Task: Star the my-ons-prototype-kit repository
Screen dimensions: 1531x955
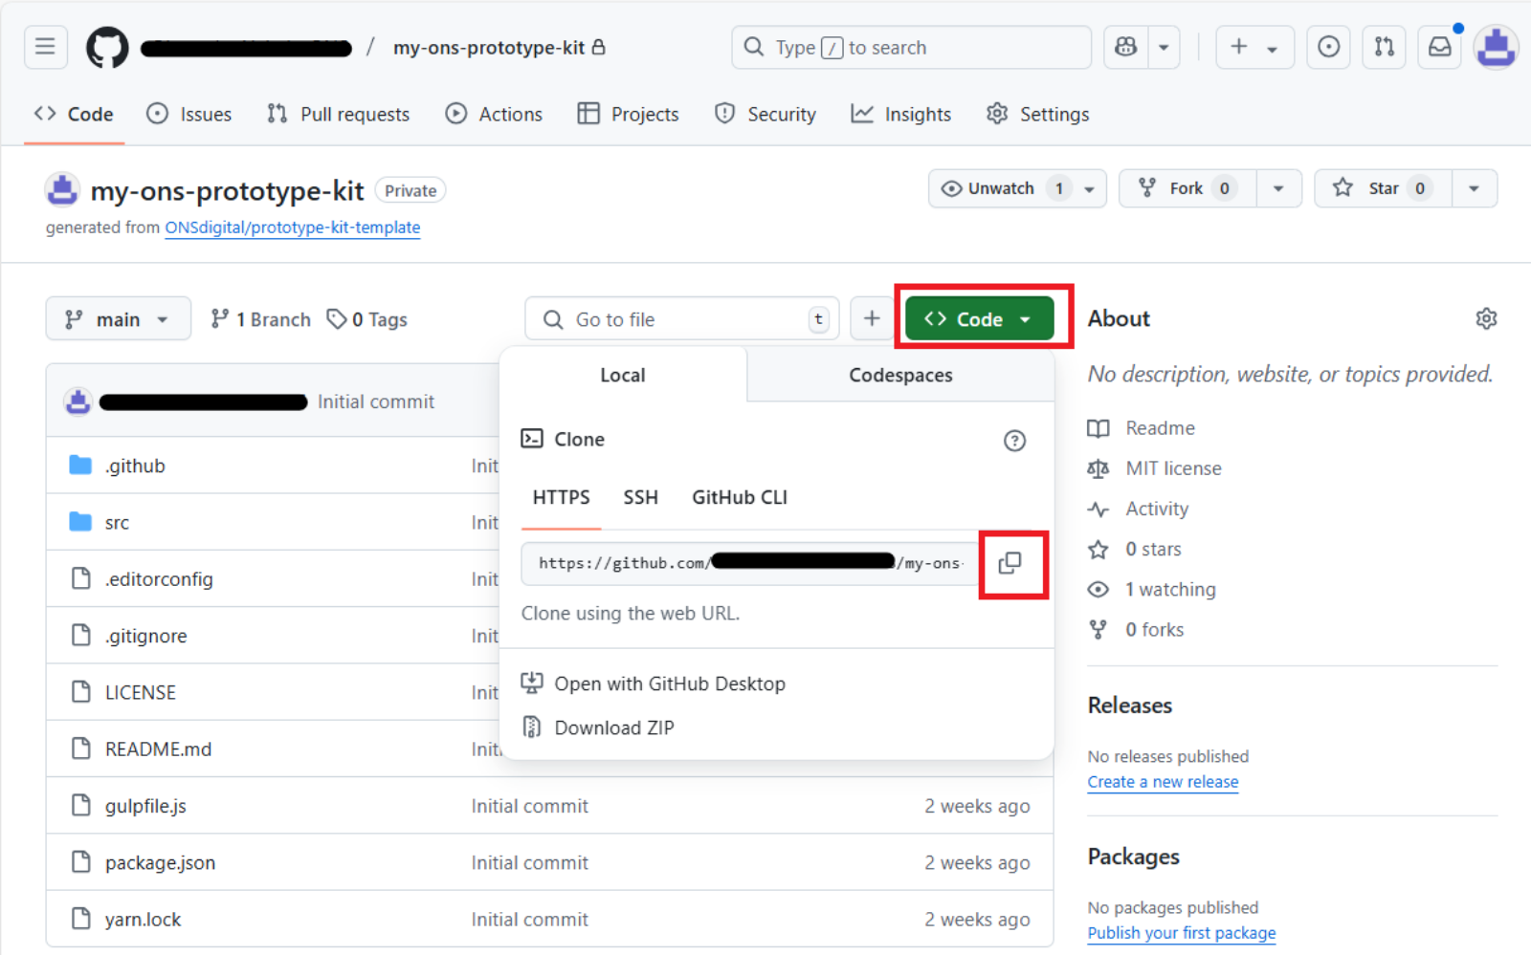Action: pos(1381,188)
